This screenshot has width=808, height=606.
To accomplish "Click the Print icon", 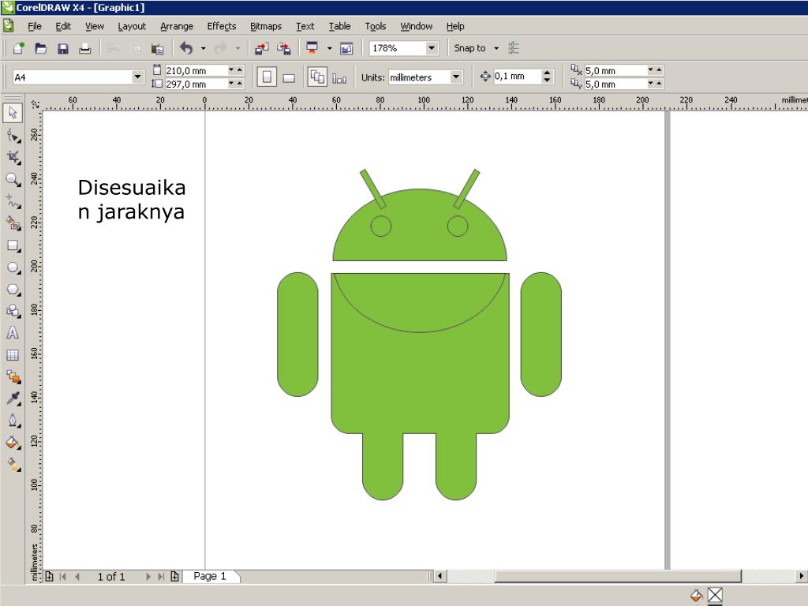I will click(x=85, y=48).
